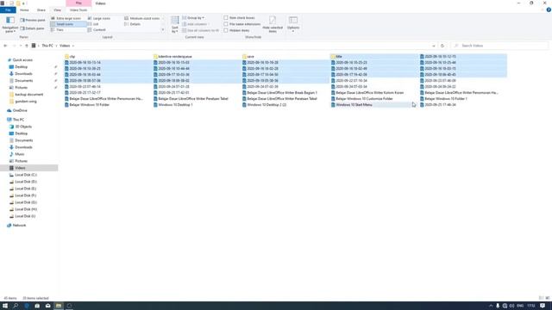
Task: Switch layout to Tiles view
Action: [58, 30]
